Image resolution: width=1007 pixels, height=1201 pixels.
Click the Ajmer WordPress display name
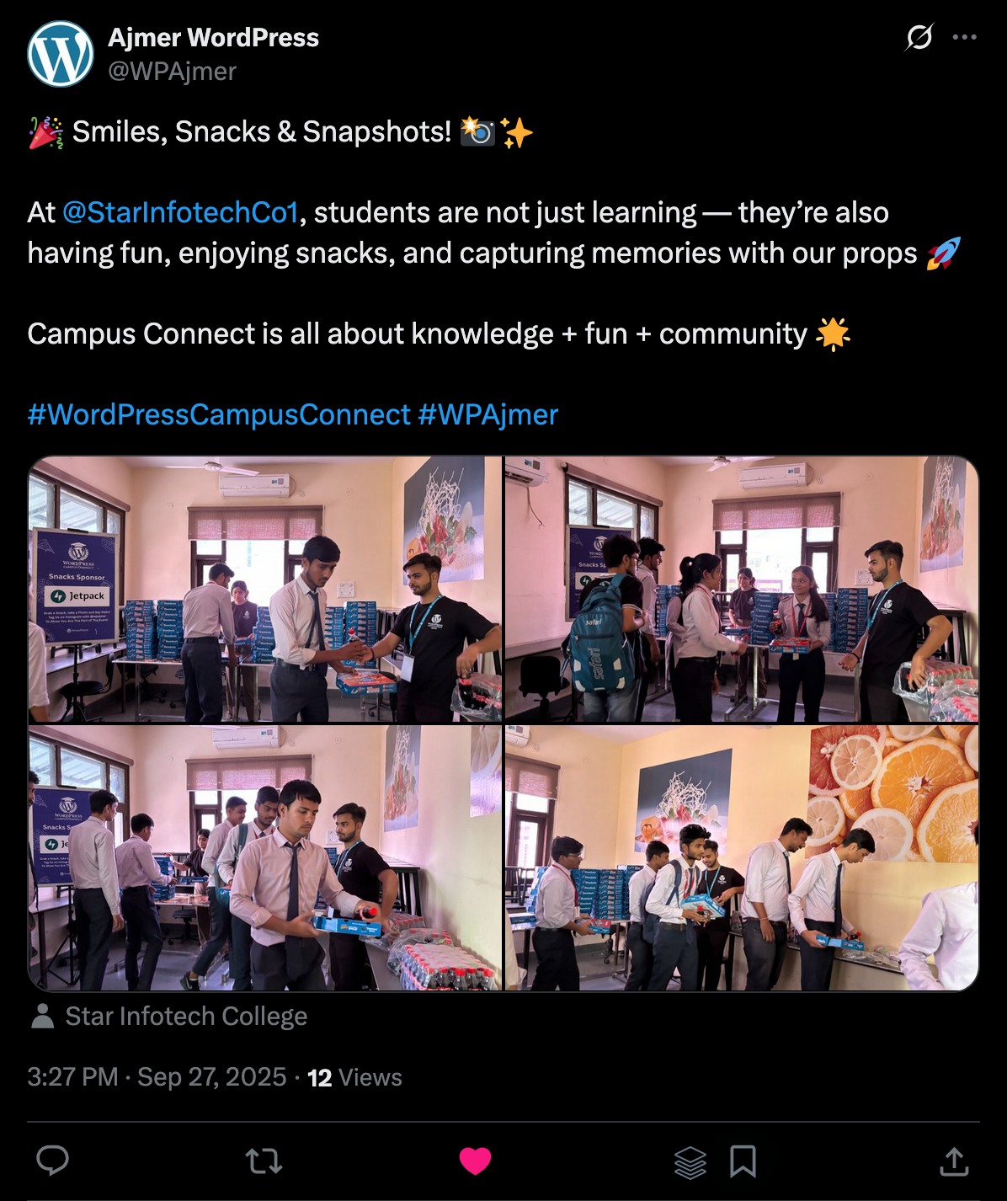pyautogui.click(x=213, y=38)
